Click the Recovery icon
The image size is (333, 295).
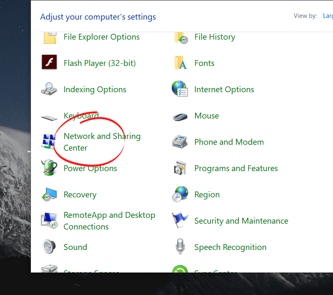click(49, 194)
